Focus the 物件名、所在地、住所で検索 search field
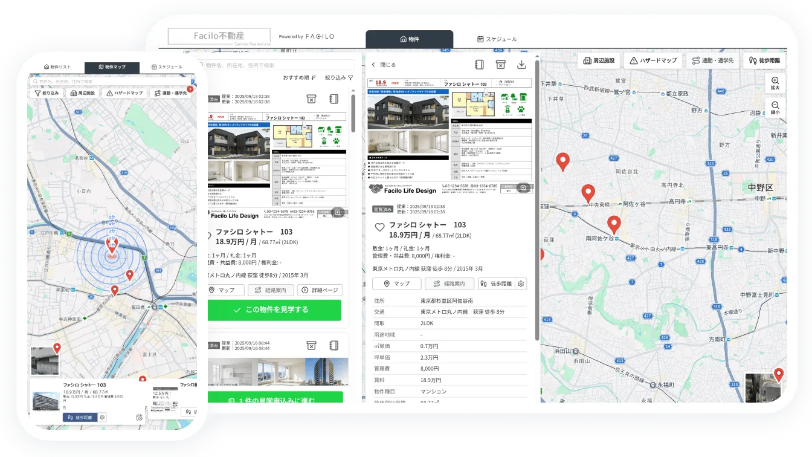812x457 pixels. tap(275, 65)
